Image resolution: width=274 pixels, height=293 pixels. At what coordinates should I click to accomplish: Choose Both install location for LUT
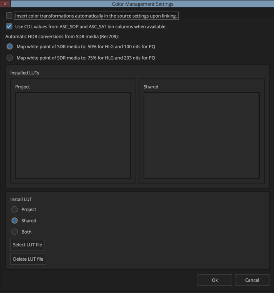[x=15, y=232]
